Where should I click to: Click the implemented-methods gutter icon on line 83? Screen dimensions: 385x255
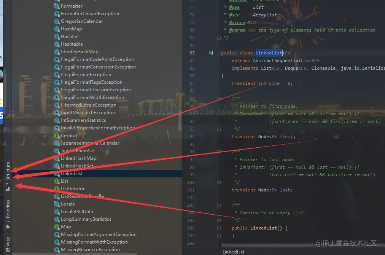(211, 53)
